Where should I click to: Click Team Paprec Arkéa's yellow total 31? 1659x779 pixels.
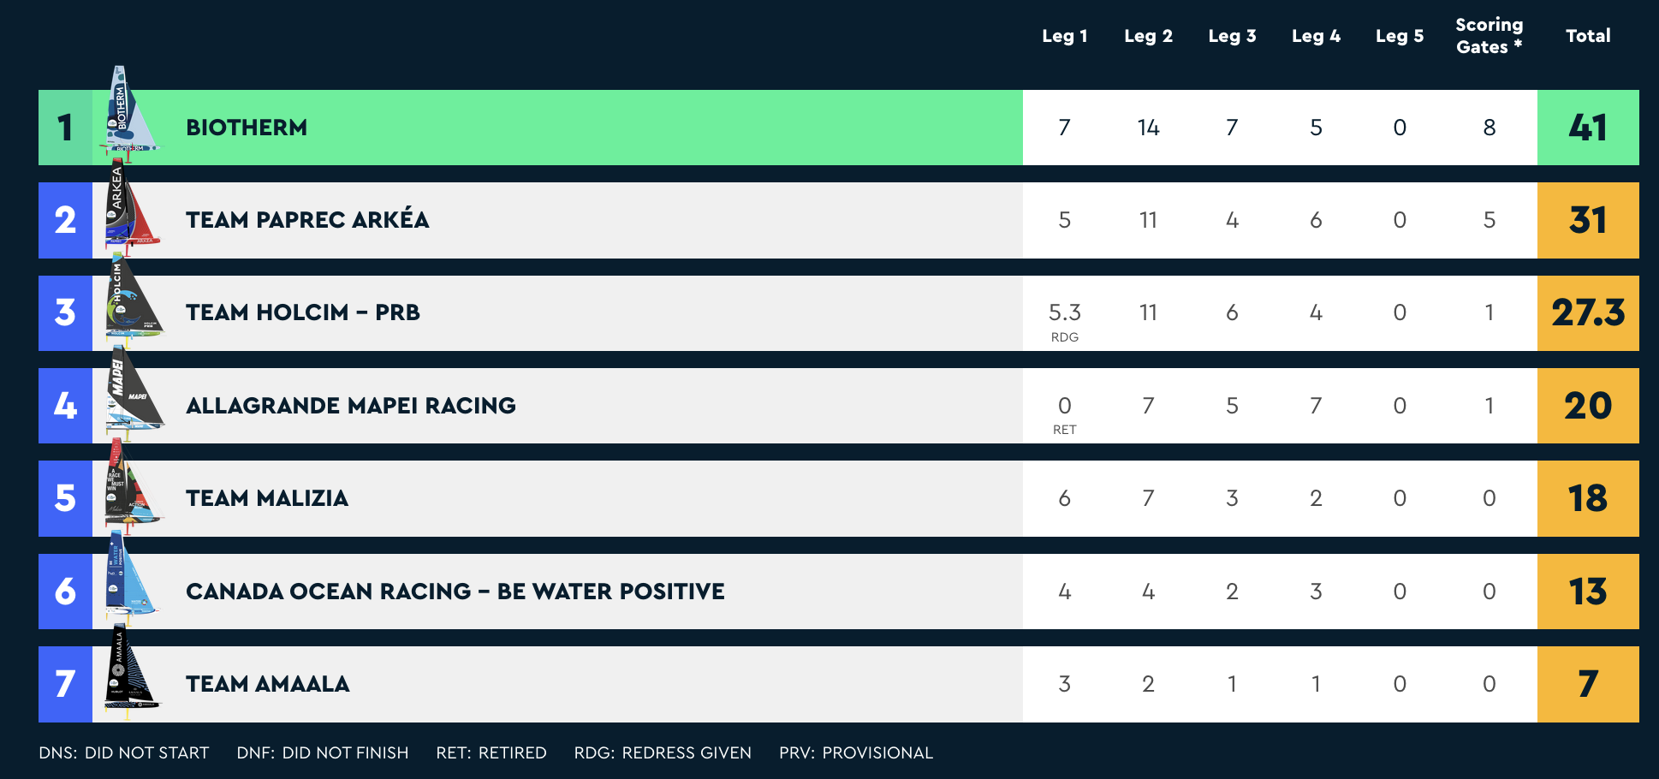click(1588, 220)
